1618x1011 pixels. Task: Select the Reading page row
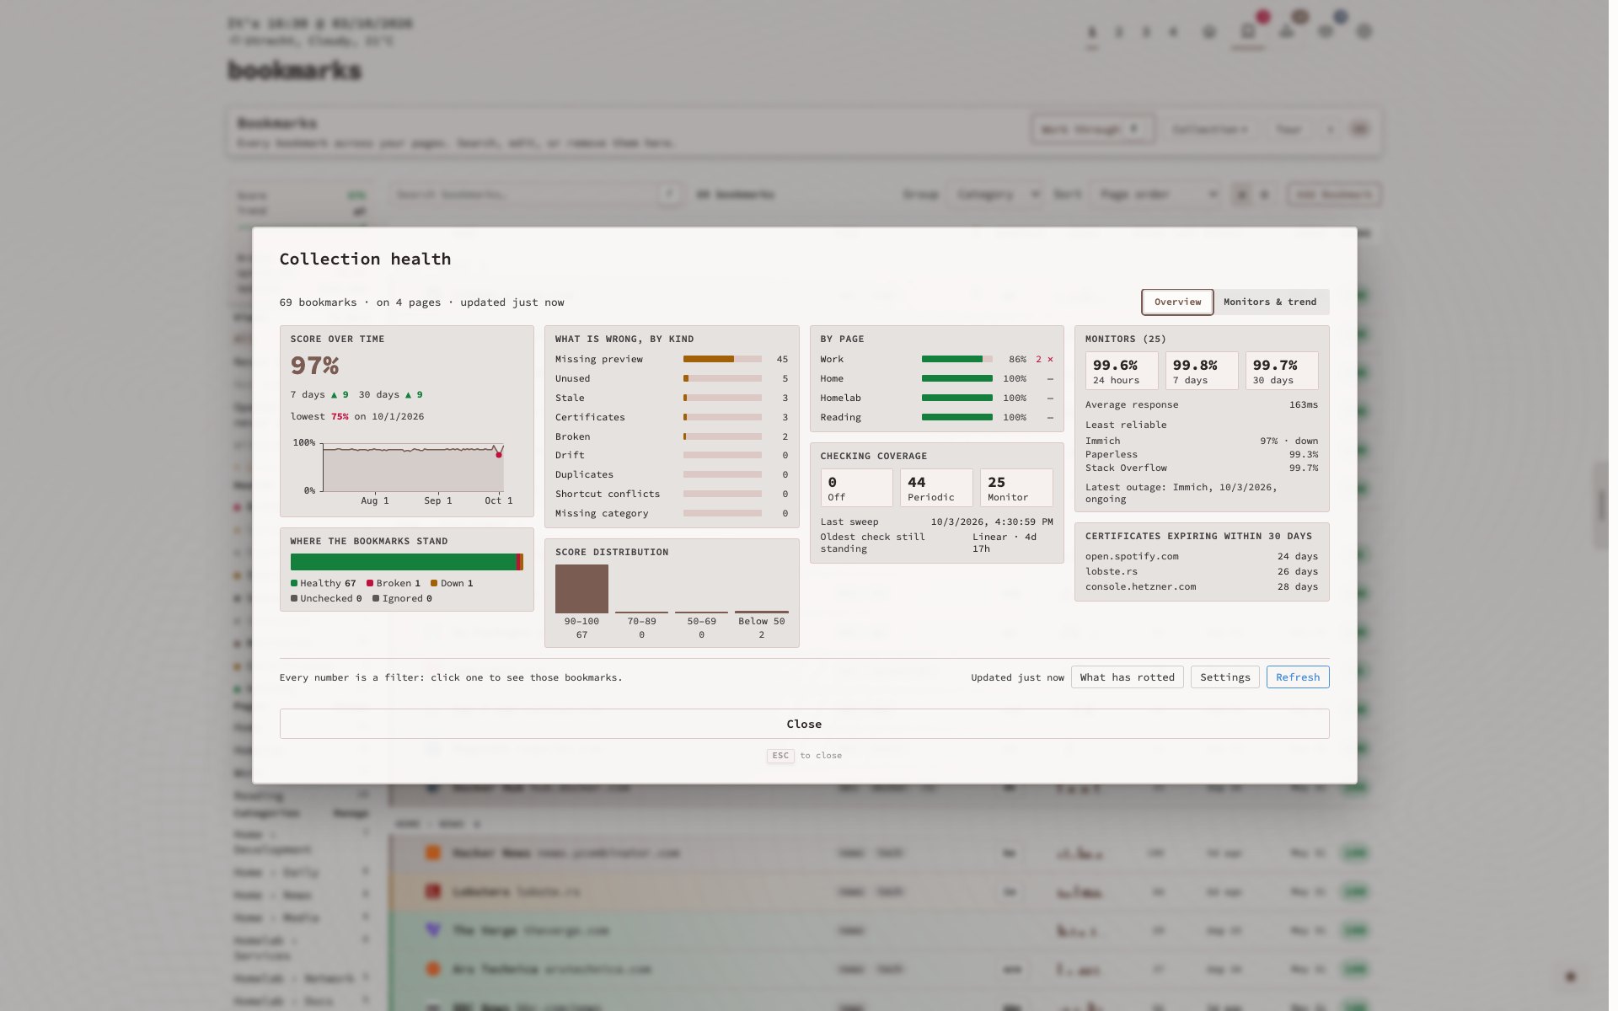click(x=936, y=417)
